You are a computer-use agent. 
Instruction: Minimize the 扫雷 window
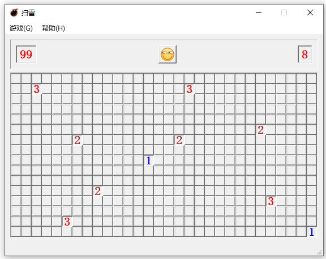[259, 12]
